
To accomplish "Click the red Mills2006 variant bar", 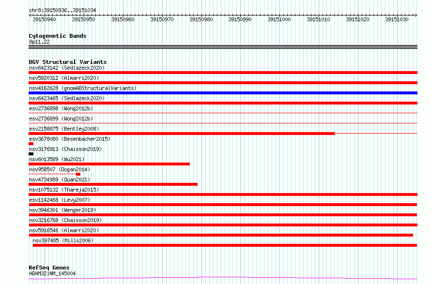I will pos(225,245).
